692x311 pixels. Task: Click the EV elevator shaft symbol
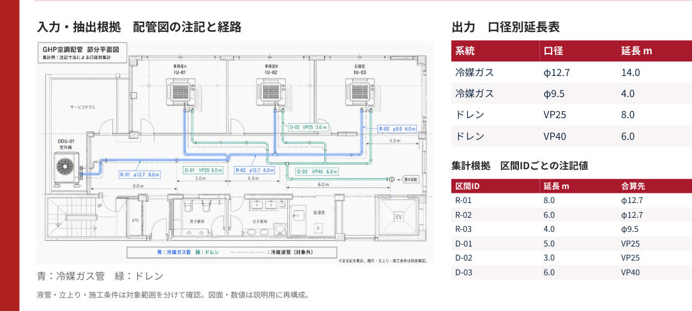coord(399,217)
